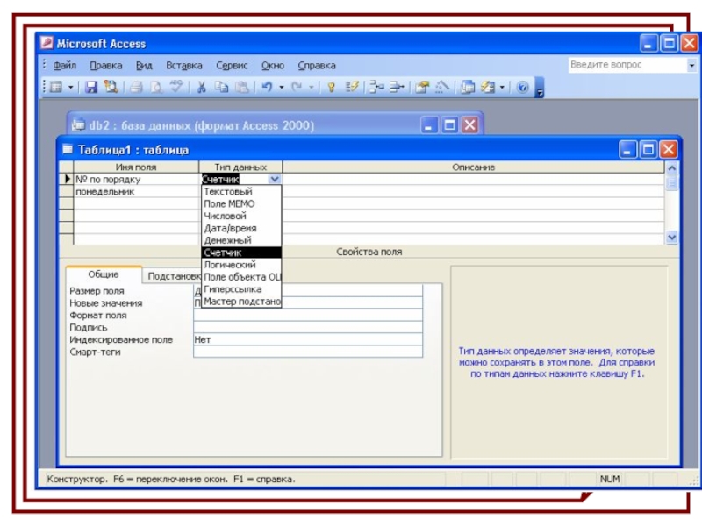Click the Insert Rows icon

click(x=376, y=87)
